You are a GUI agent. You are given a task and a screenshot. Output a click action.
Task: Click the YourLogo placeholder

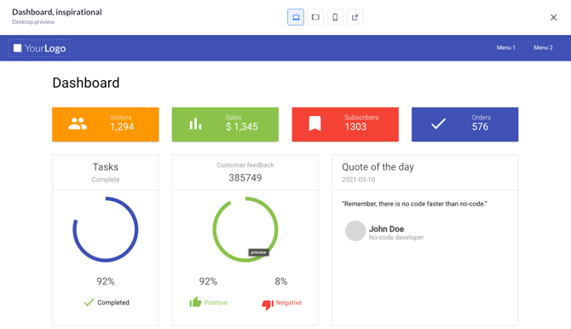(39, 48)
